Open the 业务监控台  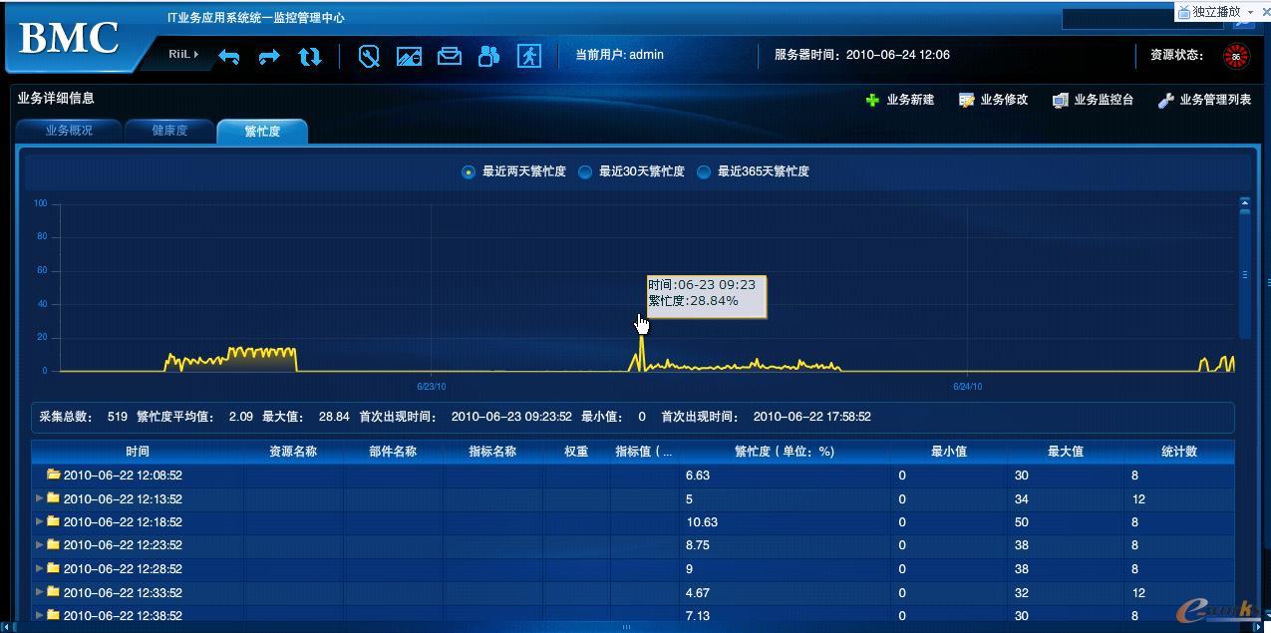pyautogui.click(x=1093, y=100)
